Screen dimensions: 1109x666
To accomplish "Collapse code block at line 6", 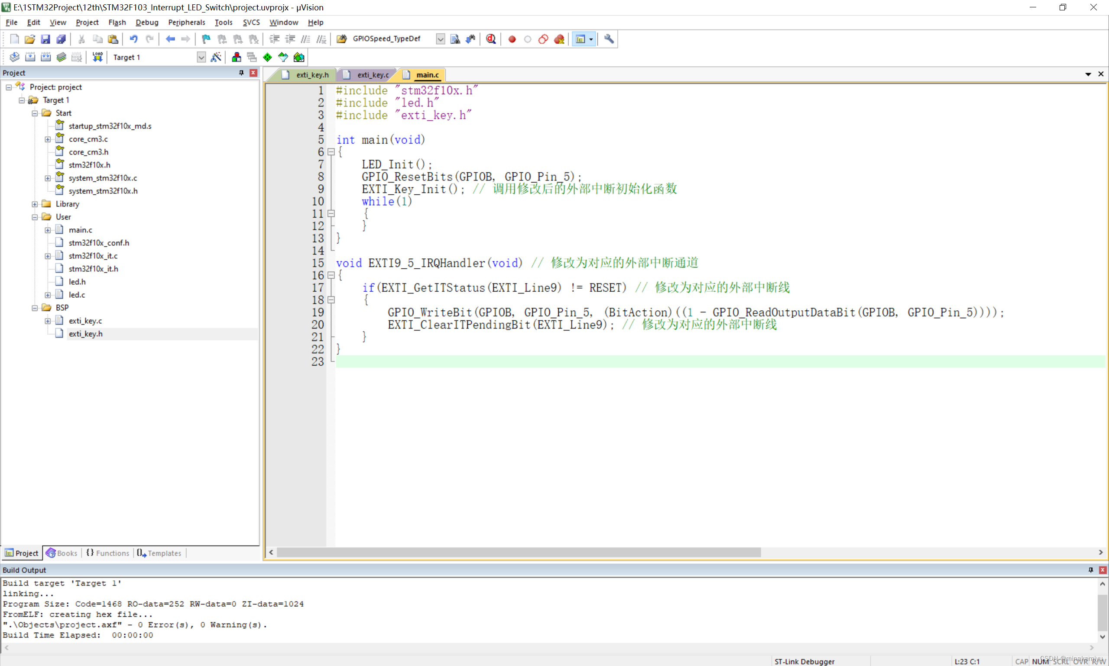I will pos(331,152).
